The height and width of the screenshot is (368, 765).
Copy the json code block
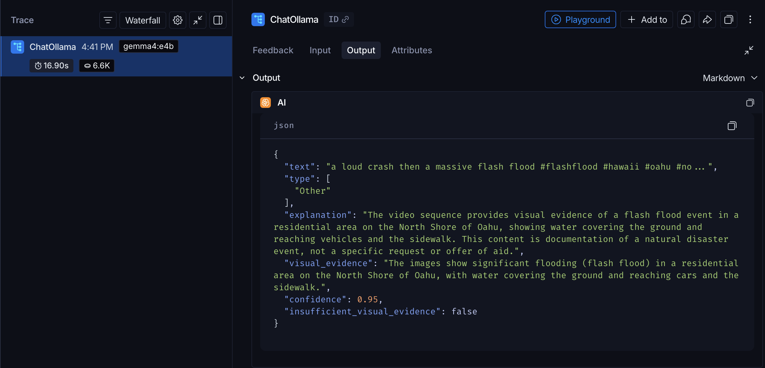pyautogui.click(x=732, y=126)
